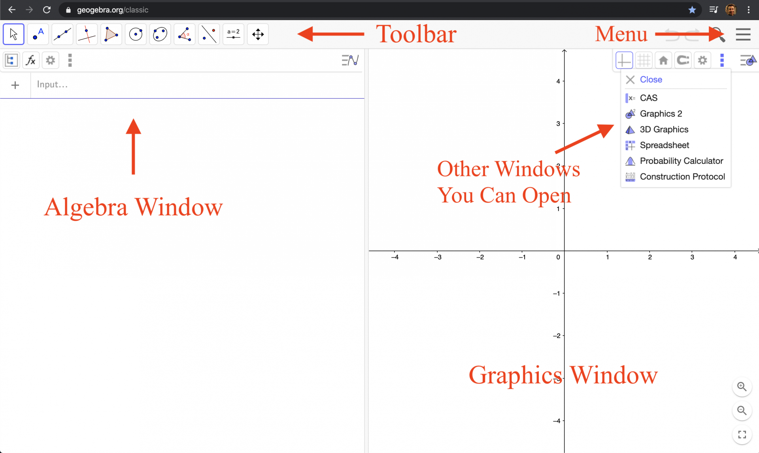Image resolution: width=759 pixels, height=453 pixels.
Task: Open the 3D Graphics view
Action: click(664, 129)
